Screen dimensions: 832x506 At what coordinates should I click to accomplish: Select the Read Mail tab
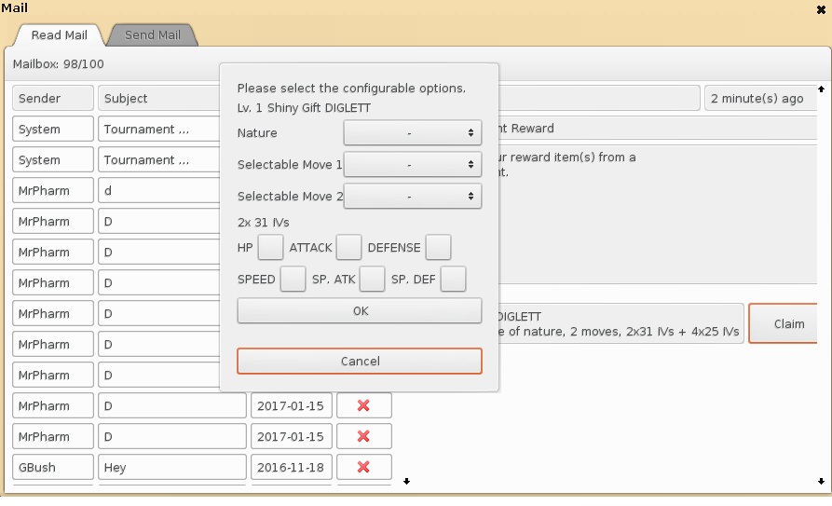60,35
